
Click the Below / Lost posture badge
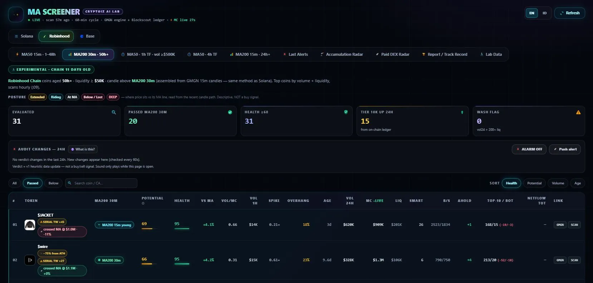tap(93, 97)
